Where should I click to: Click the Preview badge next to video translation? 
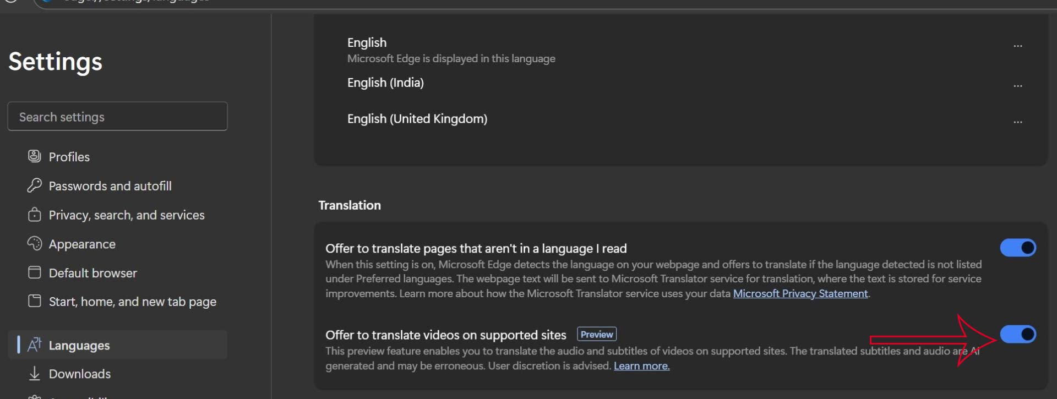coord(596,335)
